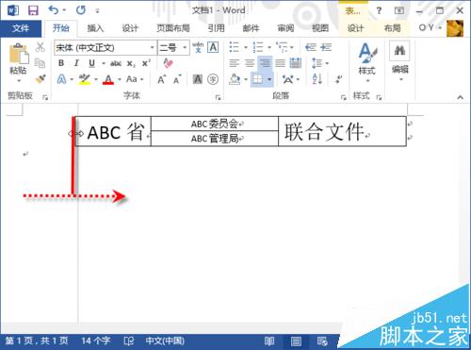
Task: Open the 页面布局 tab
Action: coord(173,28)
